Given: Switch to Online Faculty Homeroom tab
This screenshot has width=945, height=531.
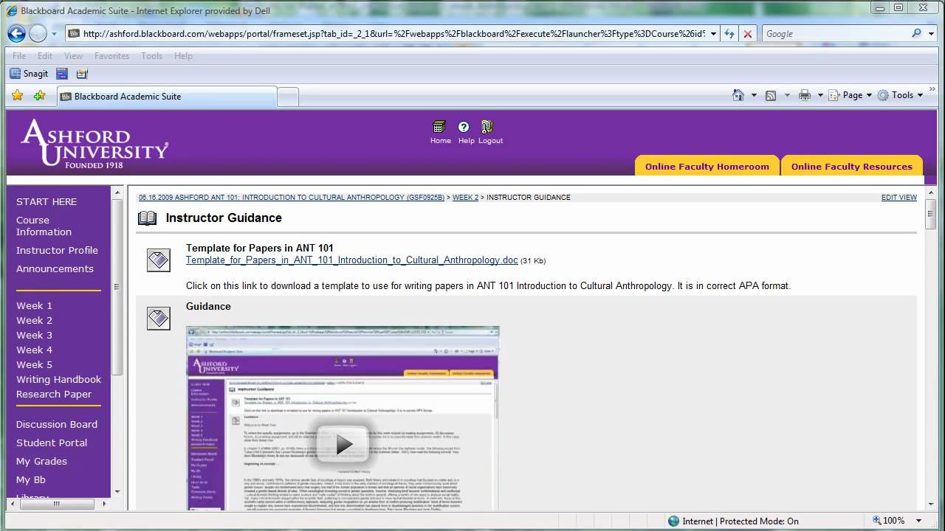Looking at the screenshot, I should pos(707,166).
